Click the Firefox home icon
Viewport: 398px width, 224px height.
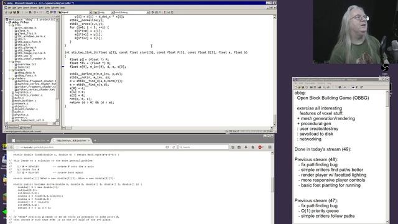click(252, 147)
